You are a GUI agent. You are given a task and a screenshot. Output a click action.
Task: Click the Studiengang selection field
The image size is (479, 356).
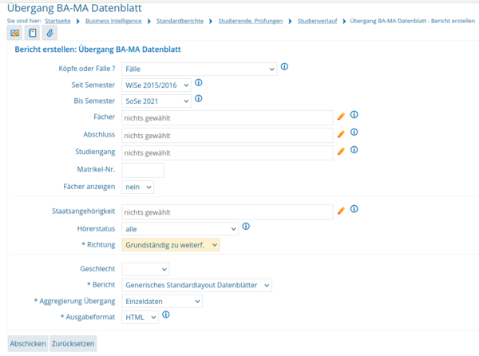click(x=228, y=152)
